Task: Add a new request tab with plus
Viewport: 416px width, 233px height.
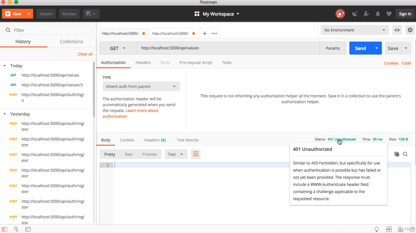Action: (205, 33)
